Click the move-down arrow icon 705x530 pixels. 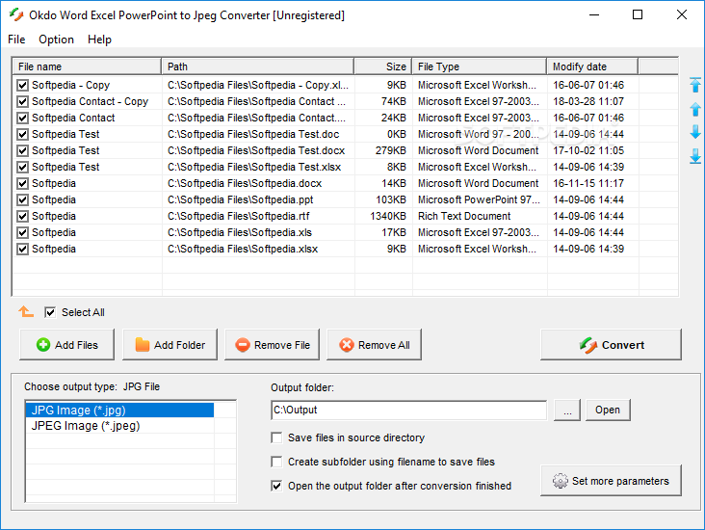pos(695,132)
